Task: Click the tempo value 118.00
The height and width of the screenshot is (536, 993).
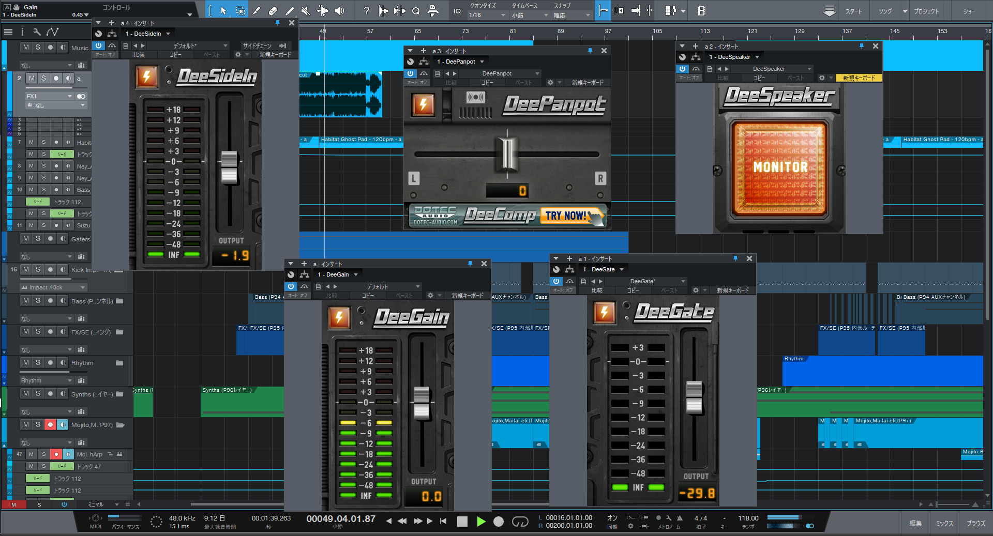Action: [x=748, y=518]
